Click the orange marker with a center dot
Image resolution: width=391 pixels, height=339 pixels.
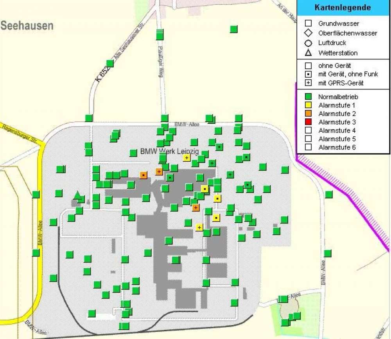143,175
